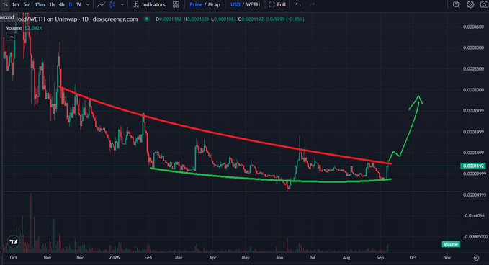This screenshot has width=489, height=265.
Task: Click the 0.0001999 price axis value
Action: pos(473,132)
